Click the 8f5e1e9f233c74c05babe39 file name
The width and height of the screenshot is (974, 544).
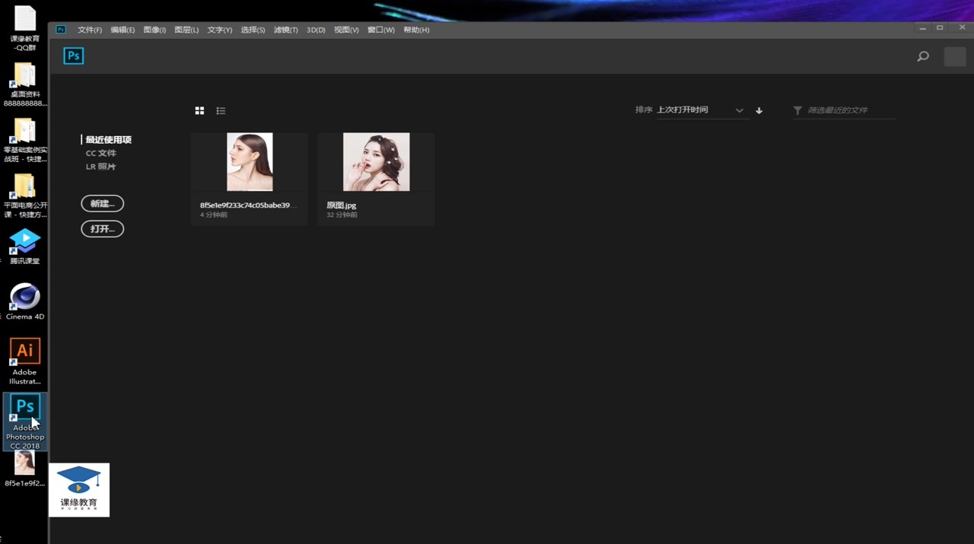pyautogui.click(x=248, y=205)
